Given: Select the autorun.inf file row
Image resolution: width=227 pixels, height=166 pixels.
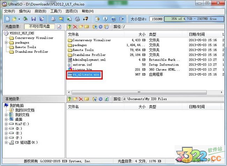Looking at the screenshot, I should point(145,65).
